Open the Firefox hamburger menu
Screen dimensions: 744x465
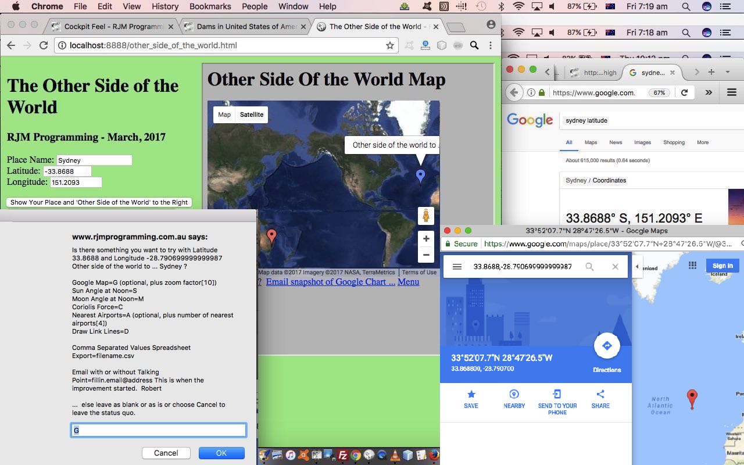(x=731, y=92)
